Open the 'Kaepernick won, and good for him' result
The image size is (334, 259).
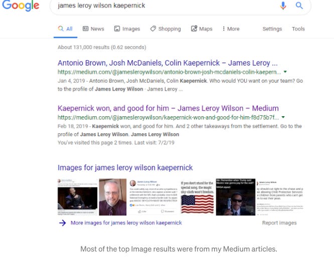tap(168, 108)
